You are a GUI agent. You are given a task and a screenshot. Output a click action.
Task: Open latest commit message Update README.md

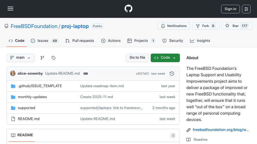pyautogui.click(x=62, y=74)
